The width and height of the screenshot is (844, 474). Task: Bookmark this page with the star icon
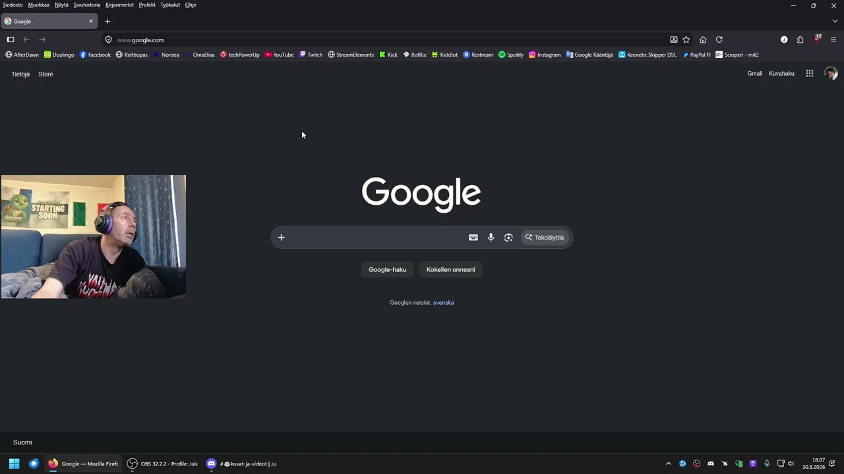(686, 39)
